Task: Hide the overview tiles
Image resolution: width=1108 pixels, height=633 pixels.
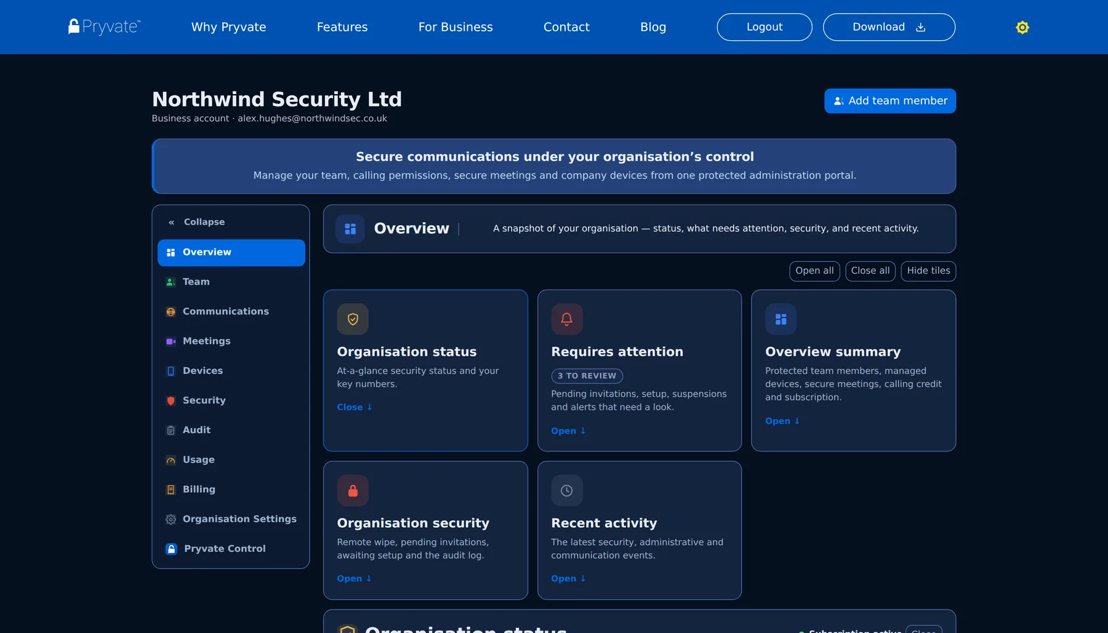Action: click(x=928, y=271)
